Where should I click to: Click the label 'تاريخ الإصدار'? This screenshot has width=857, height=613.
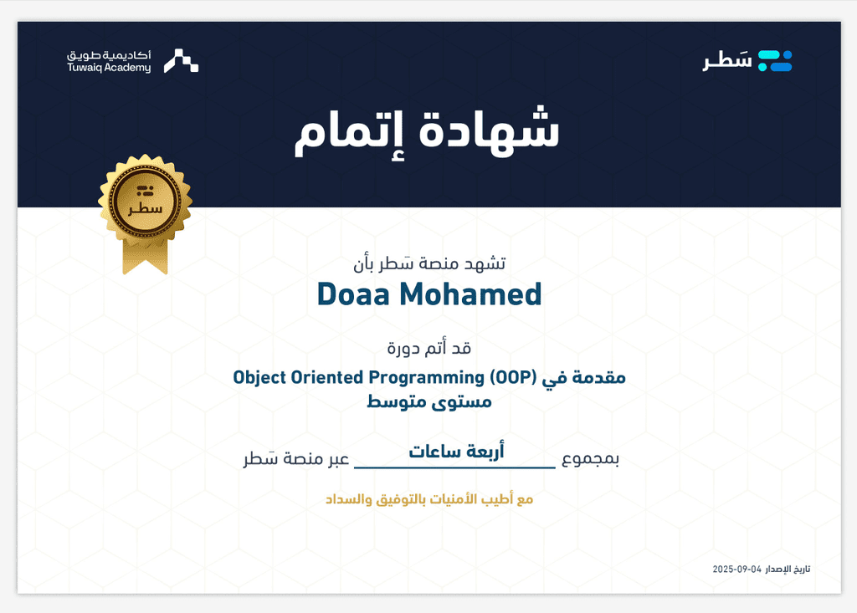click(x=788, y=570)
